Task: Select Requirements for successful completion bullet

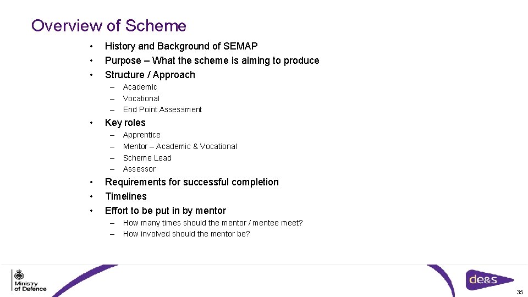Action: [192, 182]
